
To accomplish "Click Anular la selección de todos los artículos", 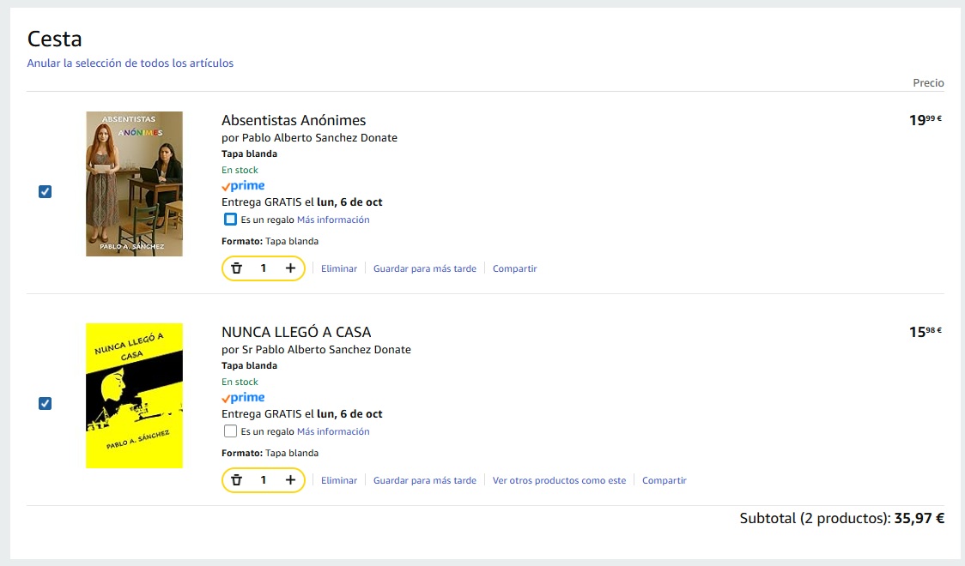I will point(130,63).
